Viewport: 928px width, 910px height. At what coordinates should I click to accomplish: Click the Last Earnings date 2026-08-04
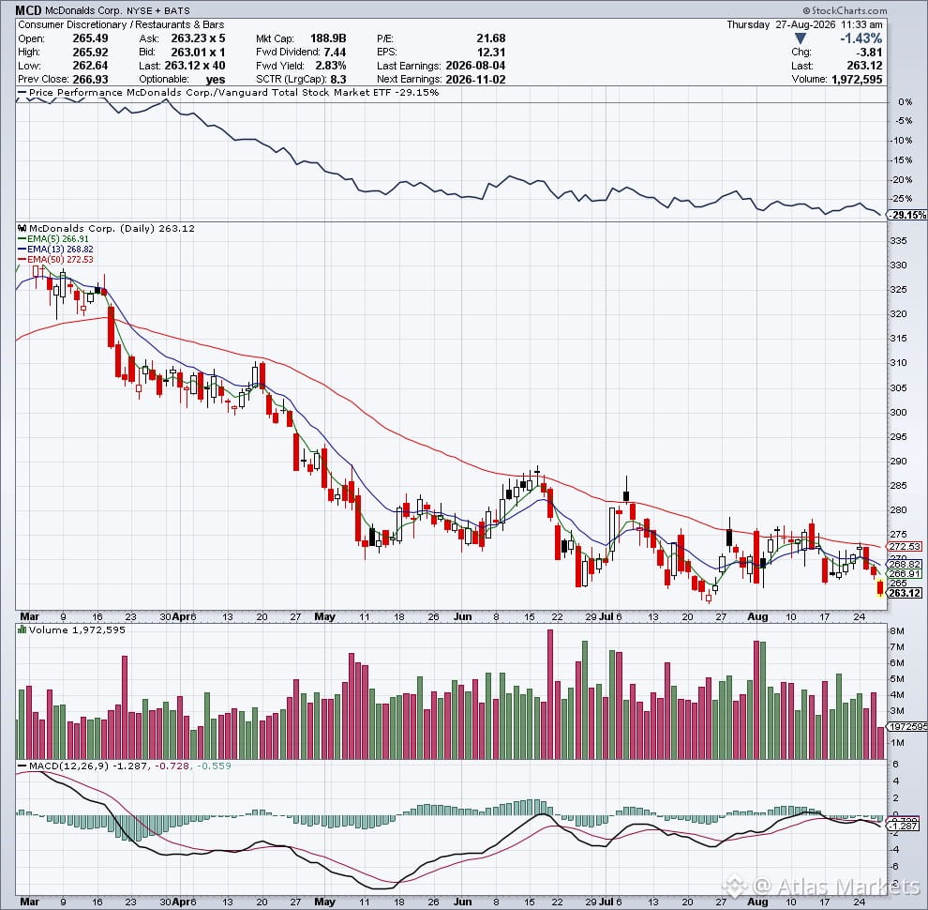[x=475, y=65]
